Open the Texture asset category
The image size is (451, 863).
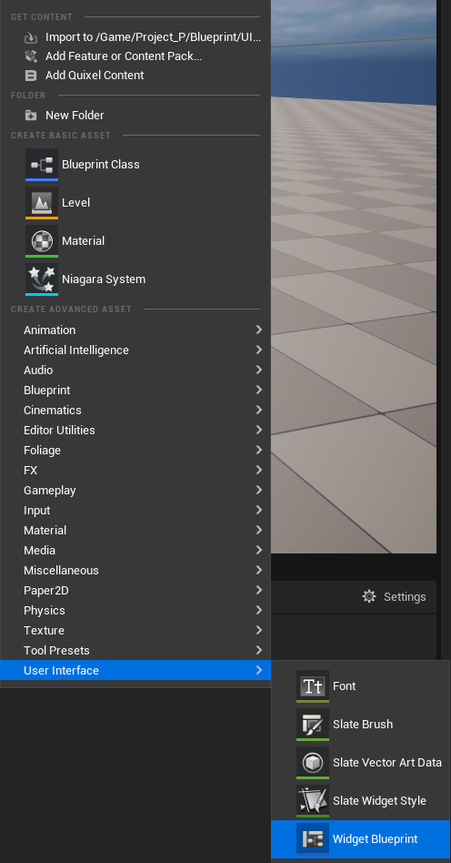[135, 630]
